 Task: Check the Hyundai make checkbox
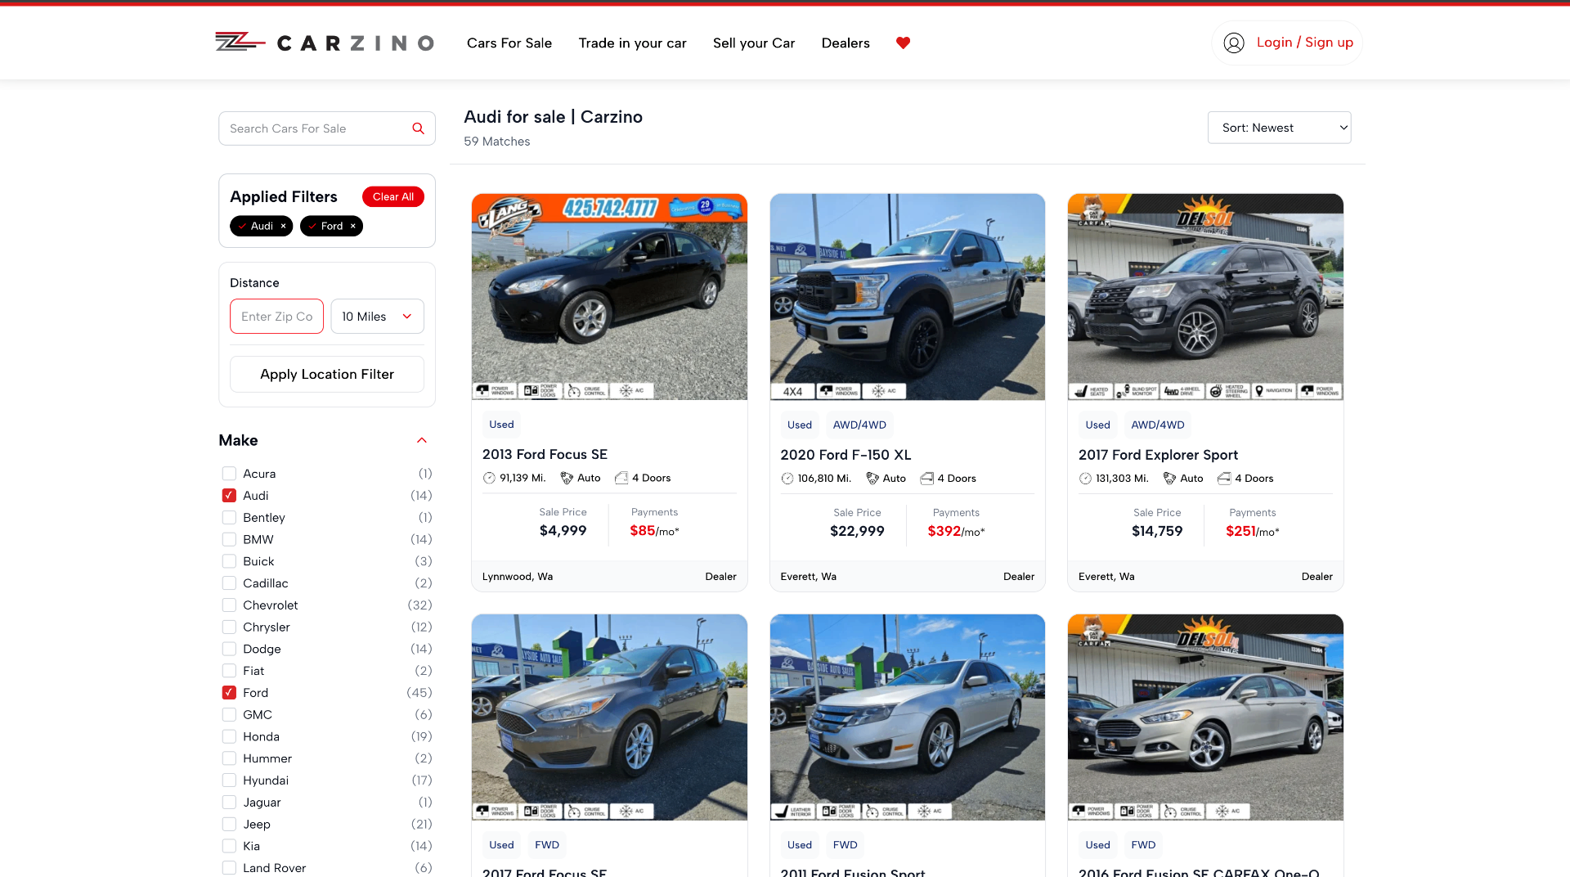(229, 780)
